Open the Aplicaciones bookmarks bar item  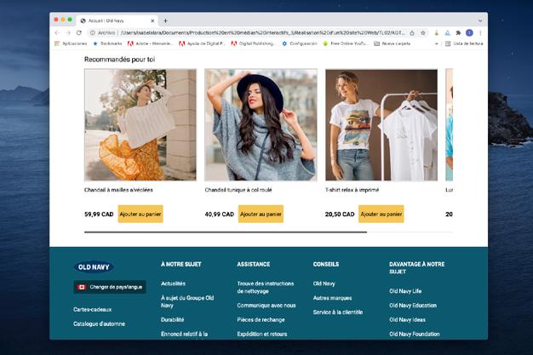click(x=71, y=43)
